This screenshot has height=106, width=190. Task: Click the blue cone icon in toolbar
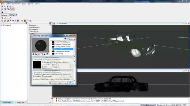pos(2,12)
